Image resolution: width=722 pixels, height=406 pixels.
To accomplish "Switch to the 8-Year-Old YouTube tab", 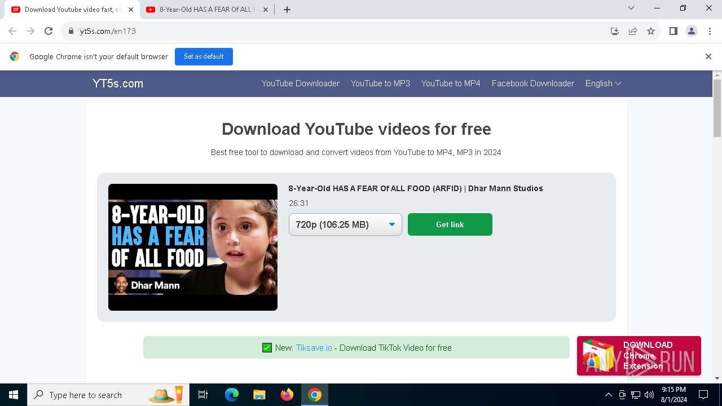I will tap(206, 10).
